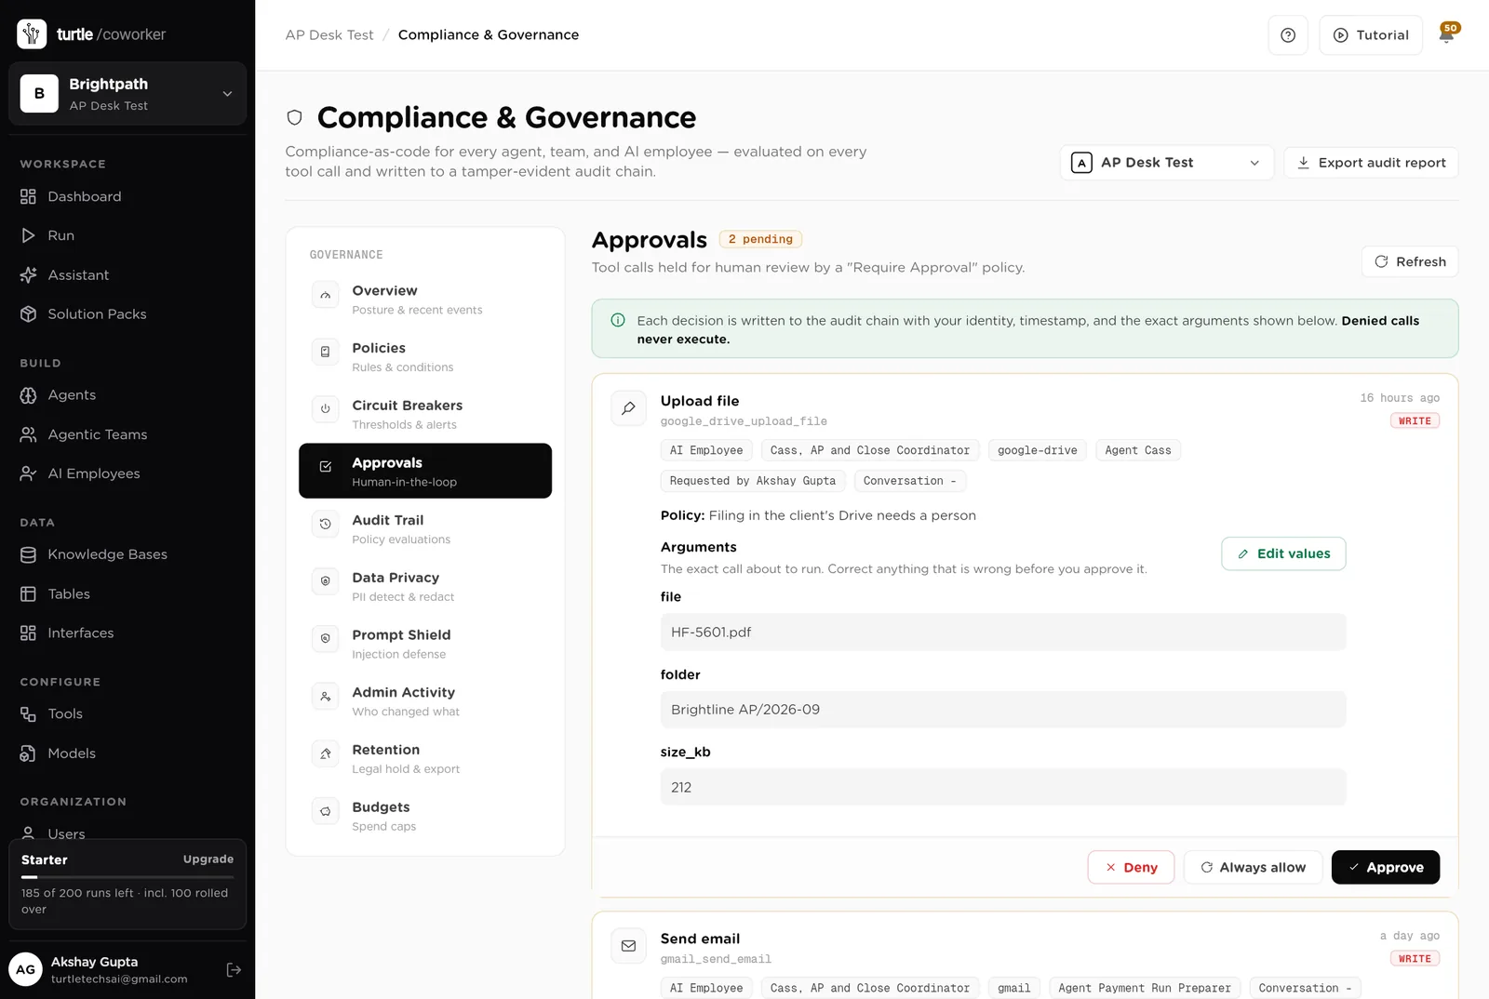Viewport: 1489px width, 999px height.
Task: Click the file field showing HF-5601.pdf
Action: pyautogui.click(x=1003, y=633)
